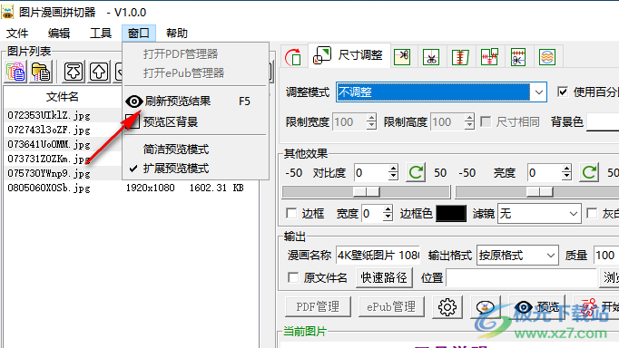Screen dimensions: 619x348
Task: Click the ePub管理 button
Action: [x=391, y=306]
